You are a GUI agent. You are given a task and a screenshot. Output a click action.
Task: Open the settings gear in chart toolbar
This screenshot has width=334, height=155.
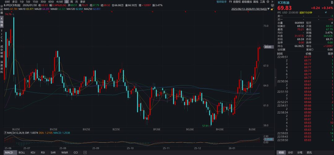tap(267, 2)
